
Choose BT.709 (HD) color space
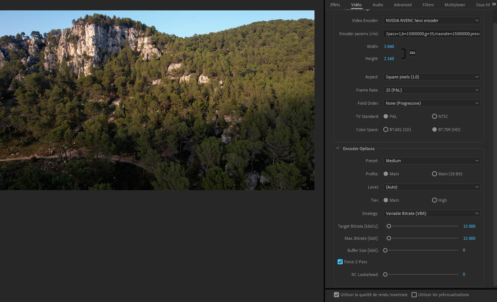click(435, 130)
